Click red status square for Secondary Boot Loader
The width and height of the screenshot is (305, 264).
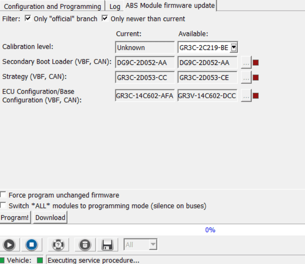point(255,62)
